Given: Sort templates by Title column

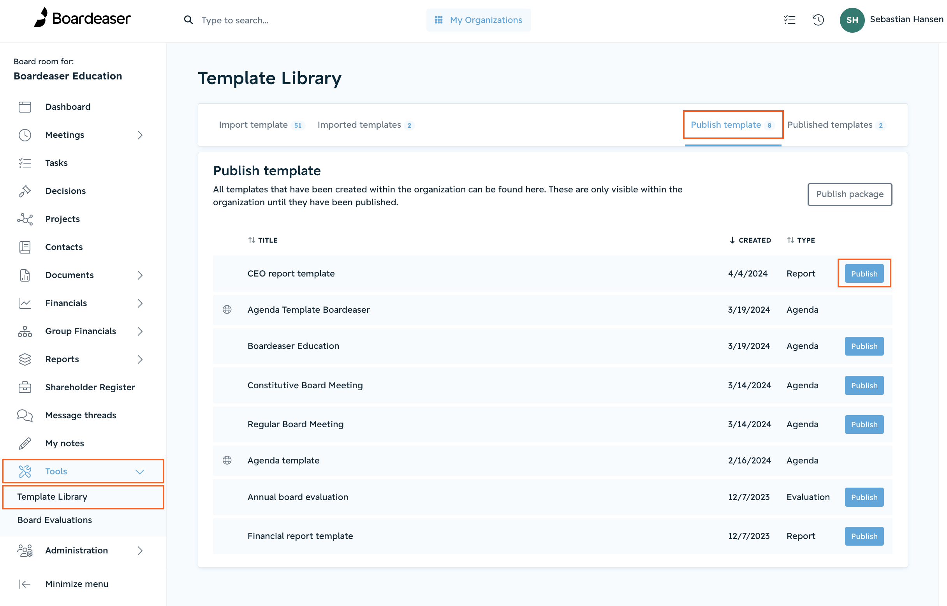Looking at the screenshot, I should coord(263,240).
